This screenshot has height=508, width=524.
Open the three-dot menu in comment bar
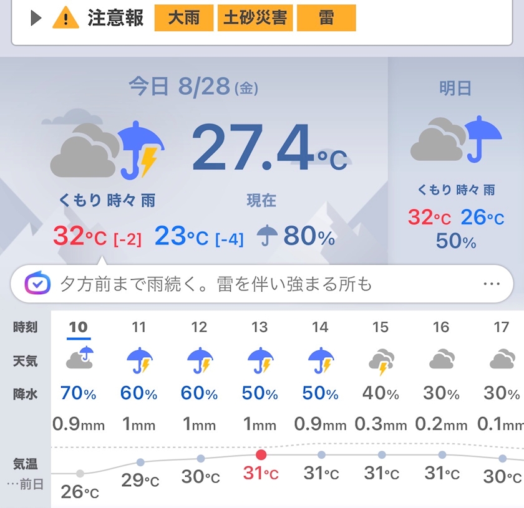(492, 284)
